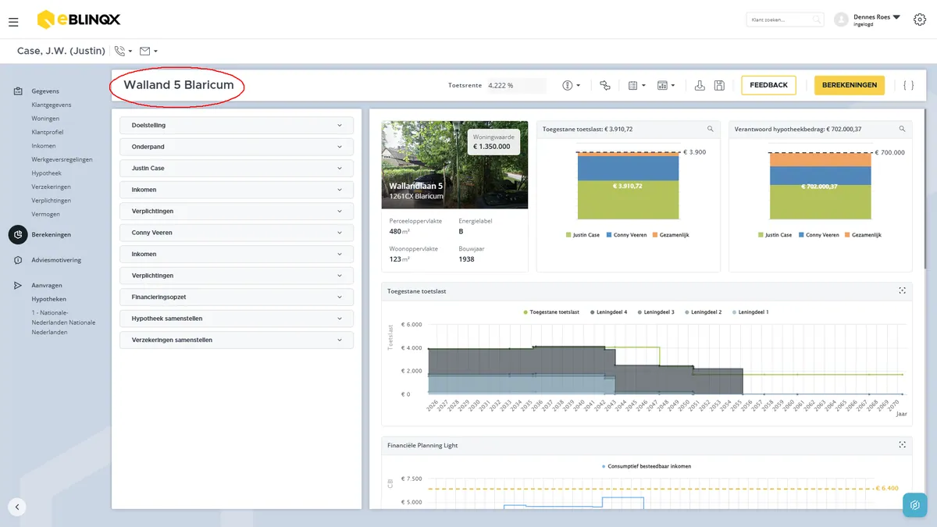Click the FEEDBACK button
This screenshot has width=937, height=527.
pyautogui.click(x=768, y=85)
